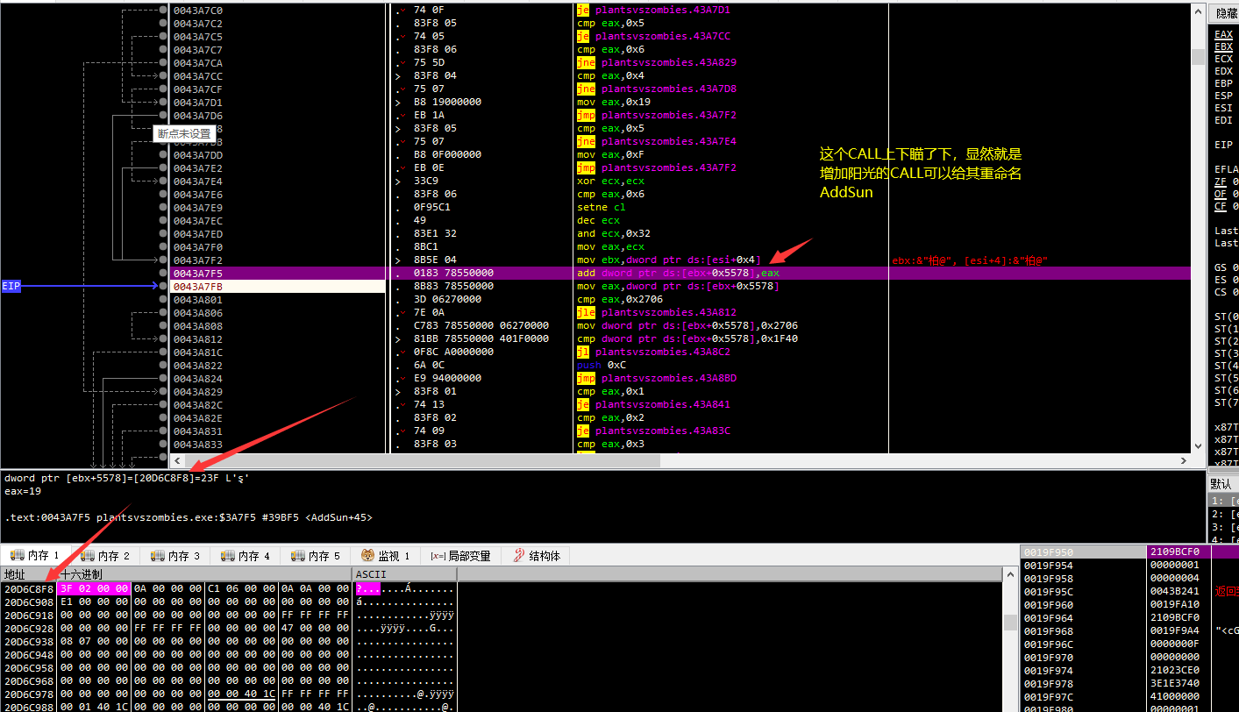Select the ESI register

pyautogui.click(x=1223, y=109)
